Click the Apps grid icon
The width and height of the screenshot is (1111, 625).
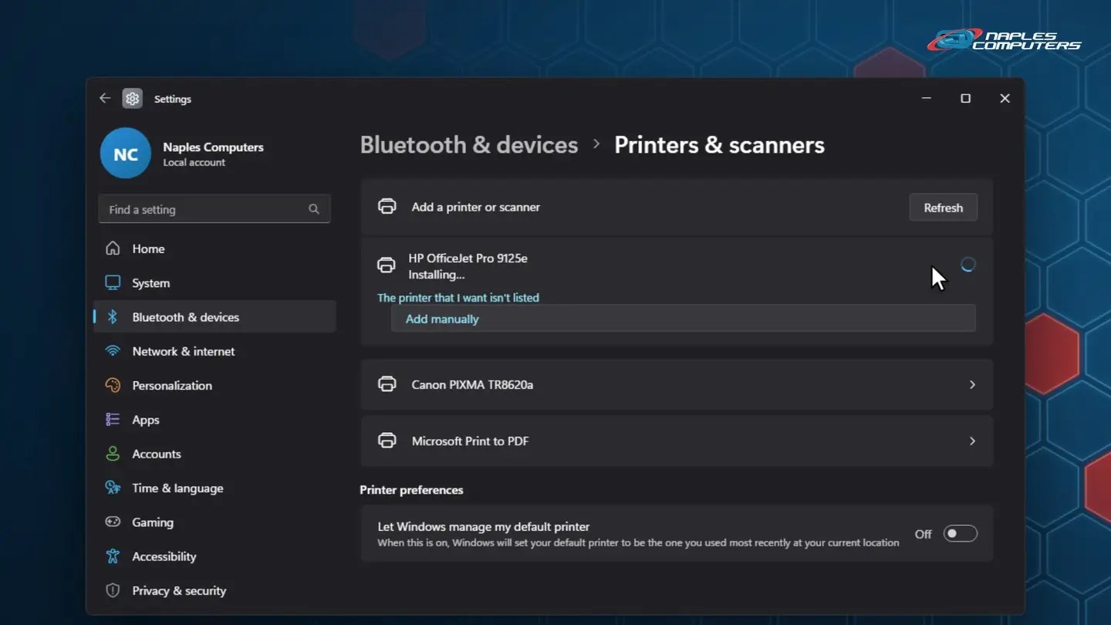[x=113, y=419]
